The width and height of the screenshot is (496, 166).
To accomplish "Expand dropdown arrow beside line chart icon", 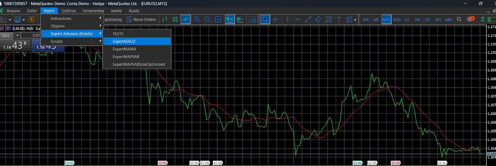I will tap(10, 20).
